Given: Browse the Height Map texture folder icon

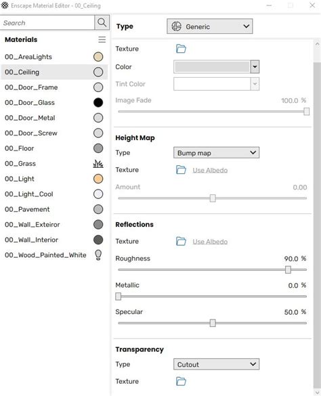Looking at the screenshot, I should [x=181, y=170].
